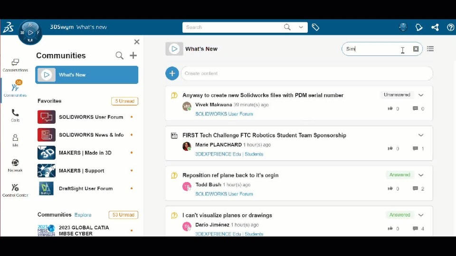456x256 pixels.
Task: Click the 5 Unread favorites badge
Action: click(x=124, y=101)
